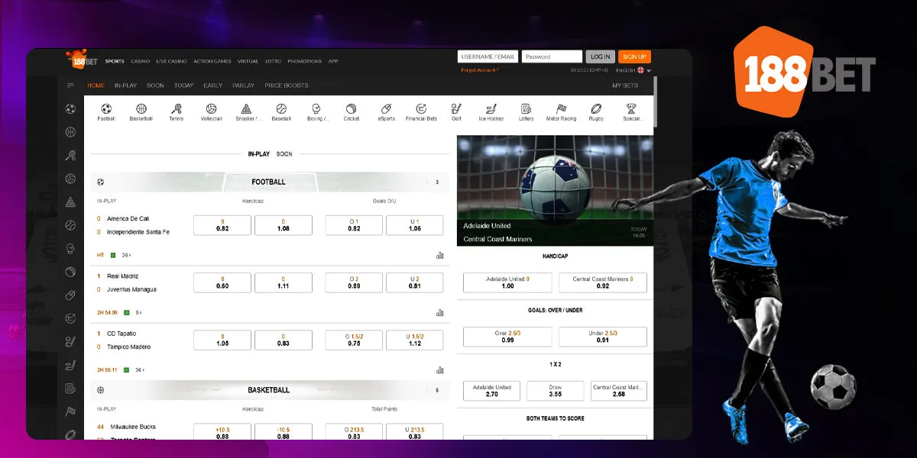Switch the center list to SOON
Viewport: 917px width, 458px height.
(284, 153)
